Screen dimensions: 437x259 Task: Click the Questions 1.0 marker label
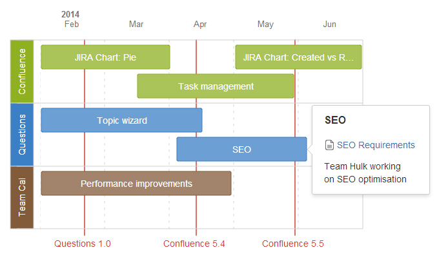83,244
